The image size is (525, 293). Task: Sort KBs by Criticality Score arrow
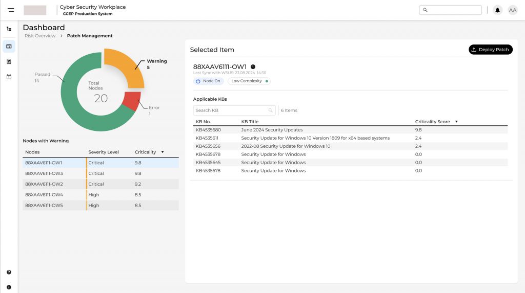coord(456,122)
